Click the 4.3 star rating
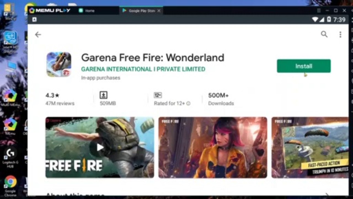 click(x=52, y=95)
